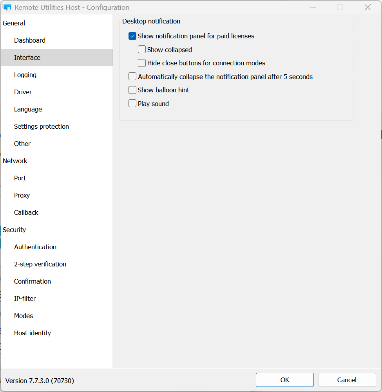Click the Remote Utilities title bar icon
This screenshot has width=382, height=392.
(x=7, y=7)
